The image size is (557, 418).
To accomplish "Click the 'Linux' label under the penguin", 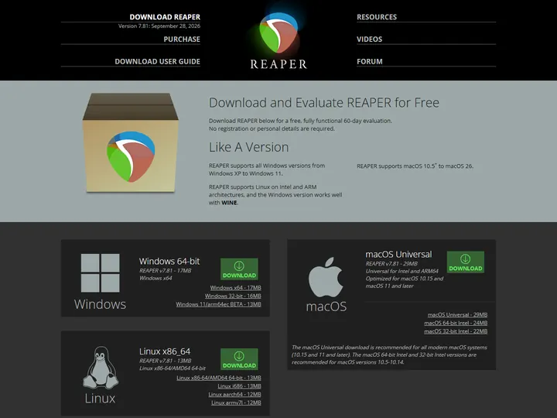I will tap(100, 398).
